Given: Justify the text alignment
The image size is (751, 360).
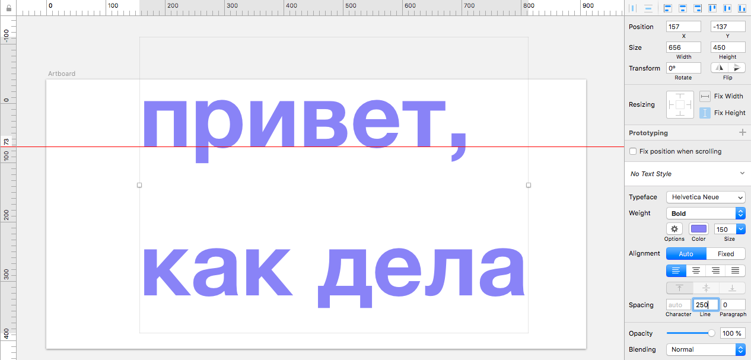Looking at the screenshot, I should coord(735,271).
